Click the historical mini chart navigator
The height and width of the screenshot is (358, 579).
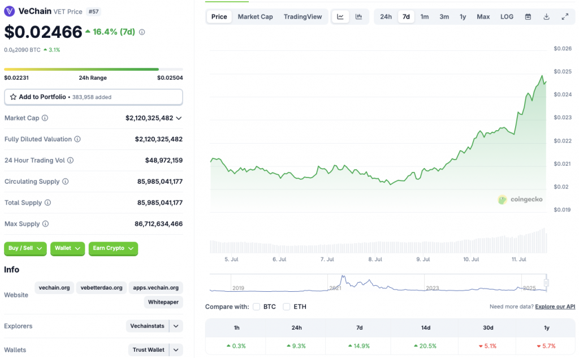click(x=378, y=283)
